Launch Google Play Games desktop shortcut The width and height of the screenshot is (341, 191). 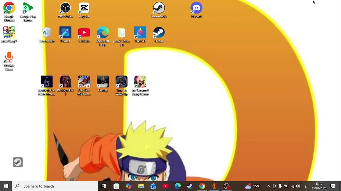pyautogui.click(x=28, y=12)
